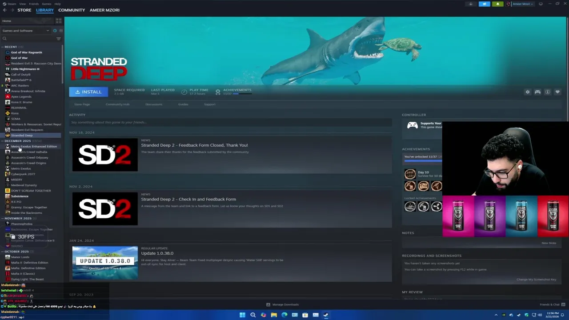Open Manage Downloads at bottom
569x320 pixels.
pos(282,304)
